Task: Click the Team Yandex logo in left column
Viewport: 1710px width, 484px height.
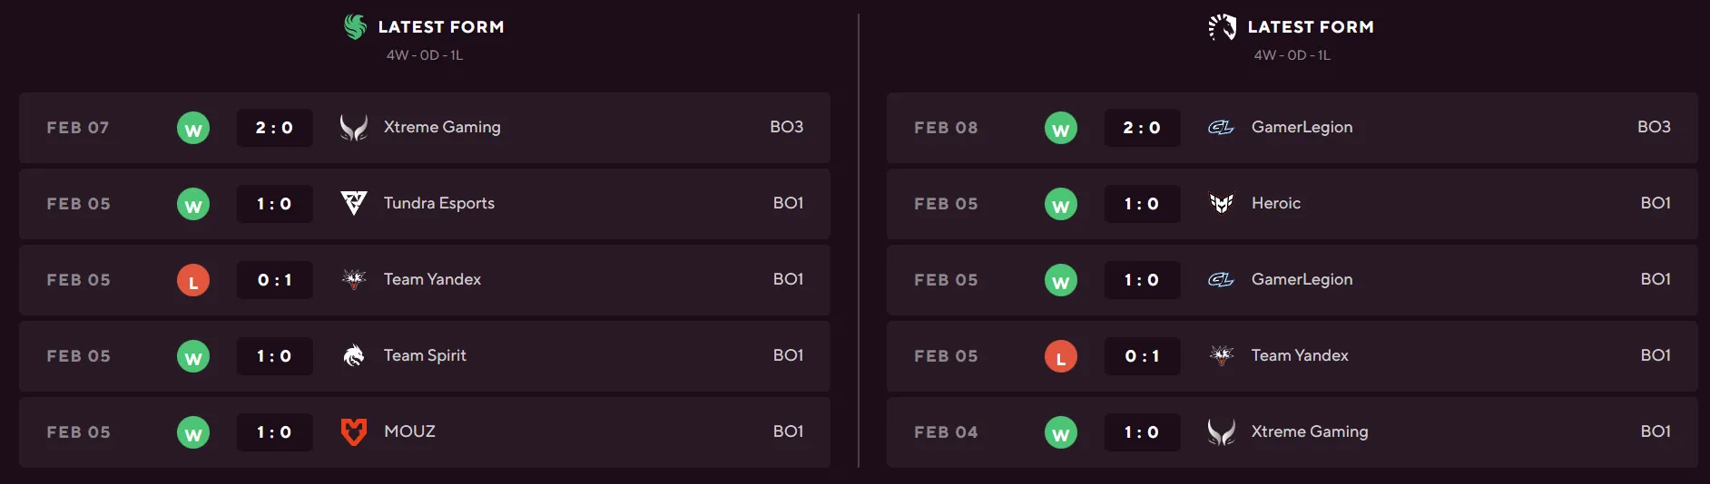Action: tap(354, 279)
